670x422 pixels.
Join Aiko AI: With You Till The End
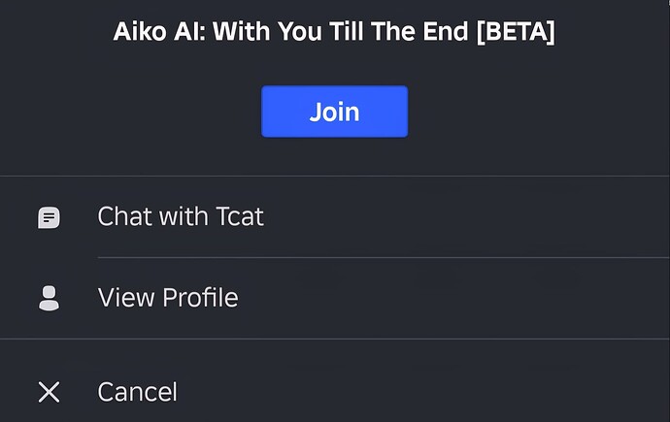[335, 112]
